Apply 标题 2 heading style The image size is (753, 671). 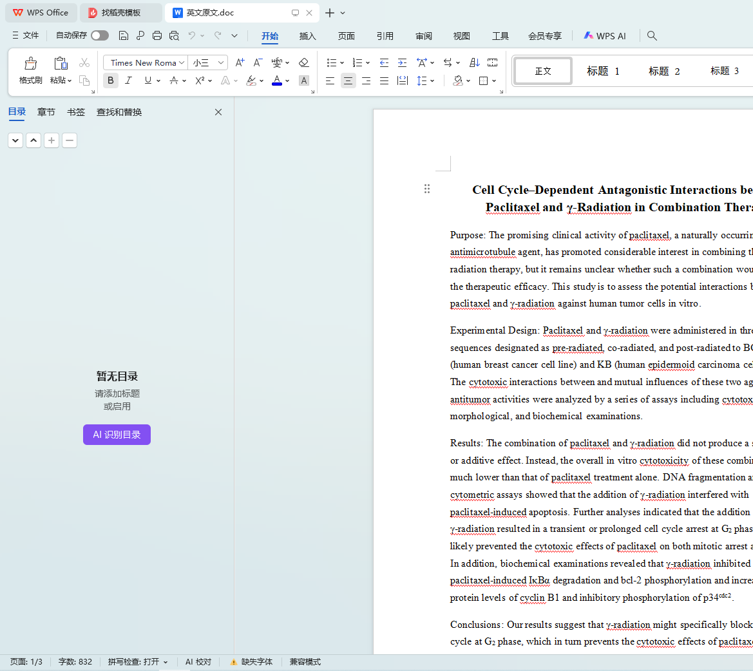[665, 71]
